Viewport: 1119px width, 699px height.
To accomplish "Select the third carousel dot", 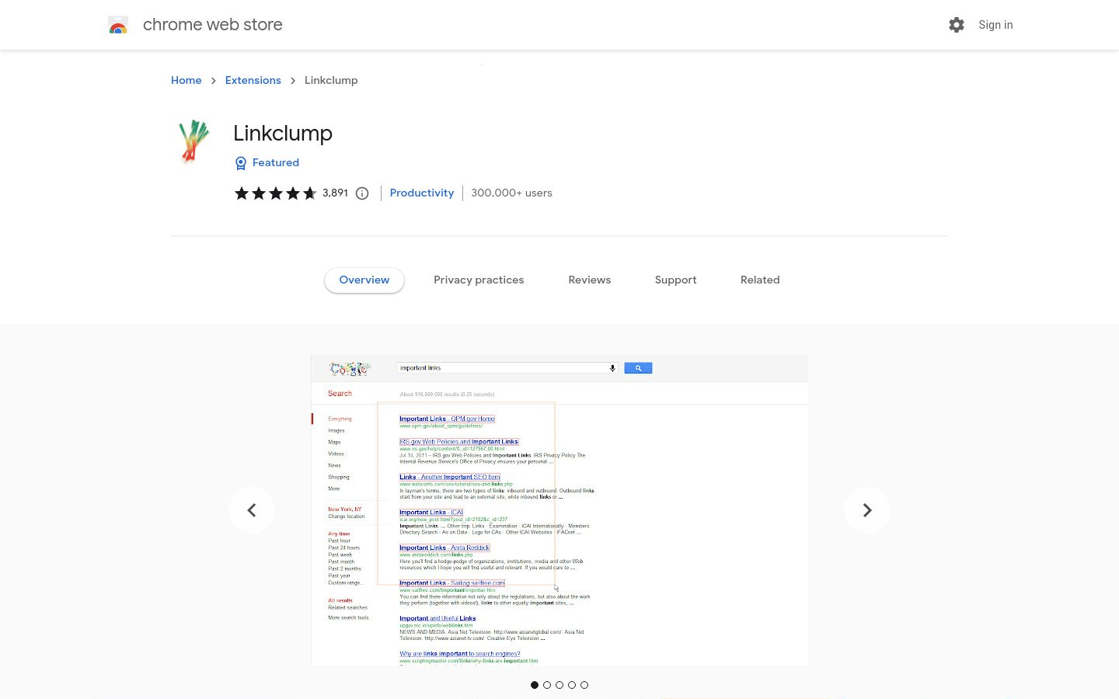I will point(559,685).
